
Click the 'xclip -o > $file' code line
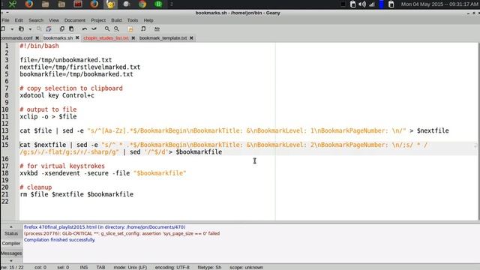click(x=48, y=117)
